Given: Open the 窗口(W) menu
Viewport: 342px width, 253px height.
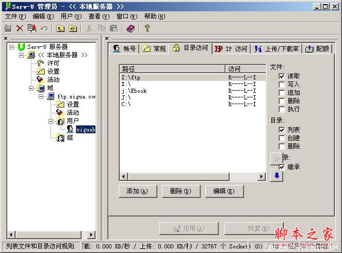Looking at the screenshot, I should tap(127, 16).
